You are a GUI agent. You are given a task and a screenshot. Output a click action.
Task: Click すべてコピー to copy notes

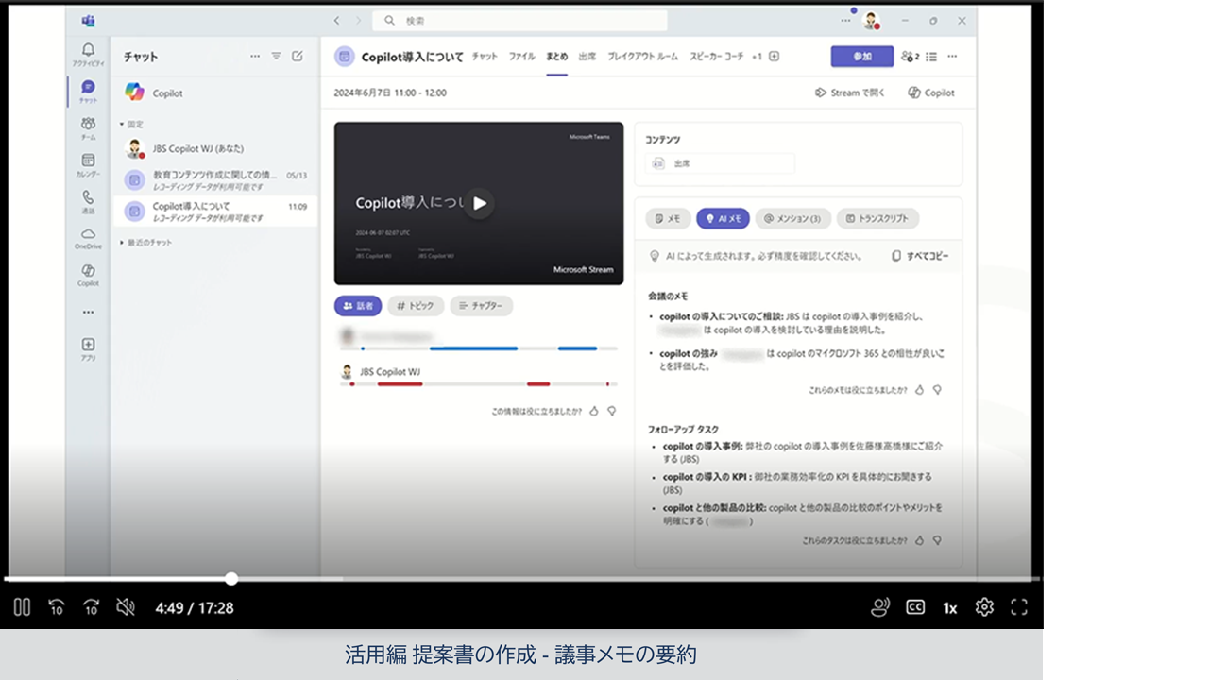tap(921, 256)
